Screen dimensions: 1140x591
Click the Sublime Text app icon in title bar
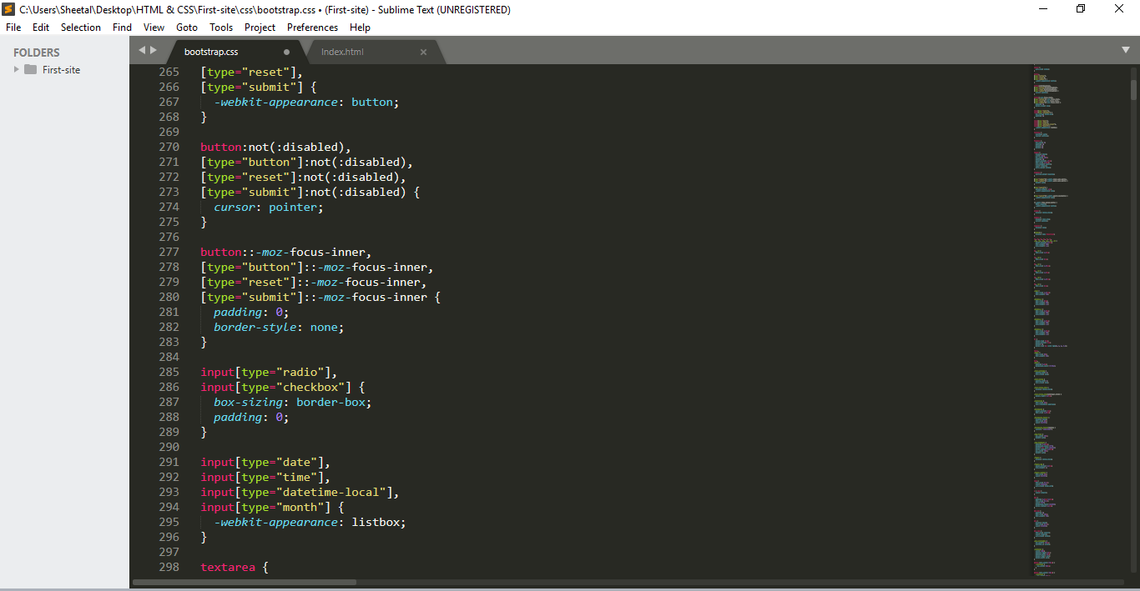[8, 10]
